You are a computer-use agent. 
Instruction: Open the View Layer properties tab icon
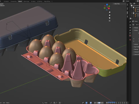click(x=130, y=30)
